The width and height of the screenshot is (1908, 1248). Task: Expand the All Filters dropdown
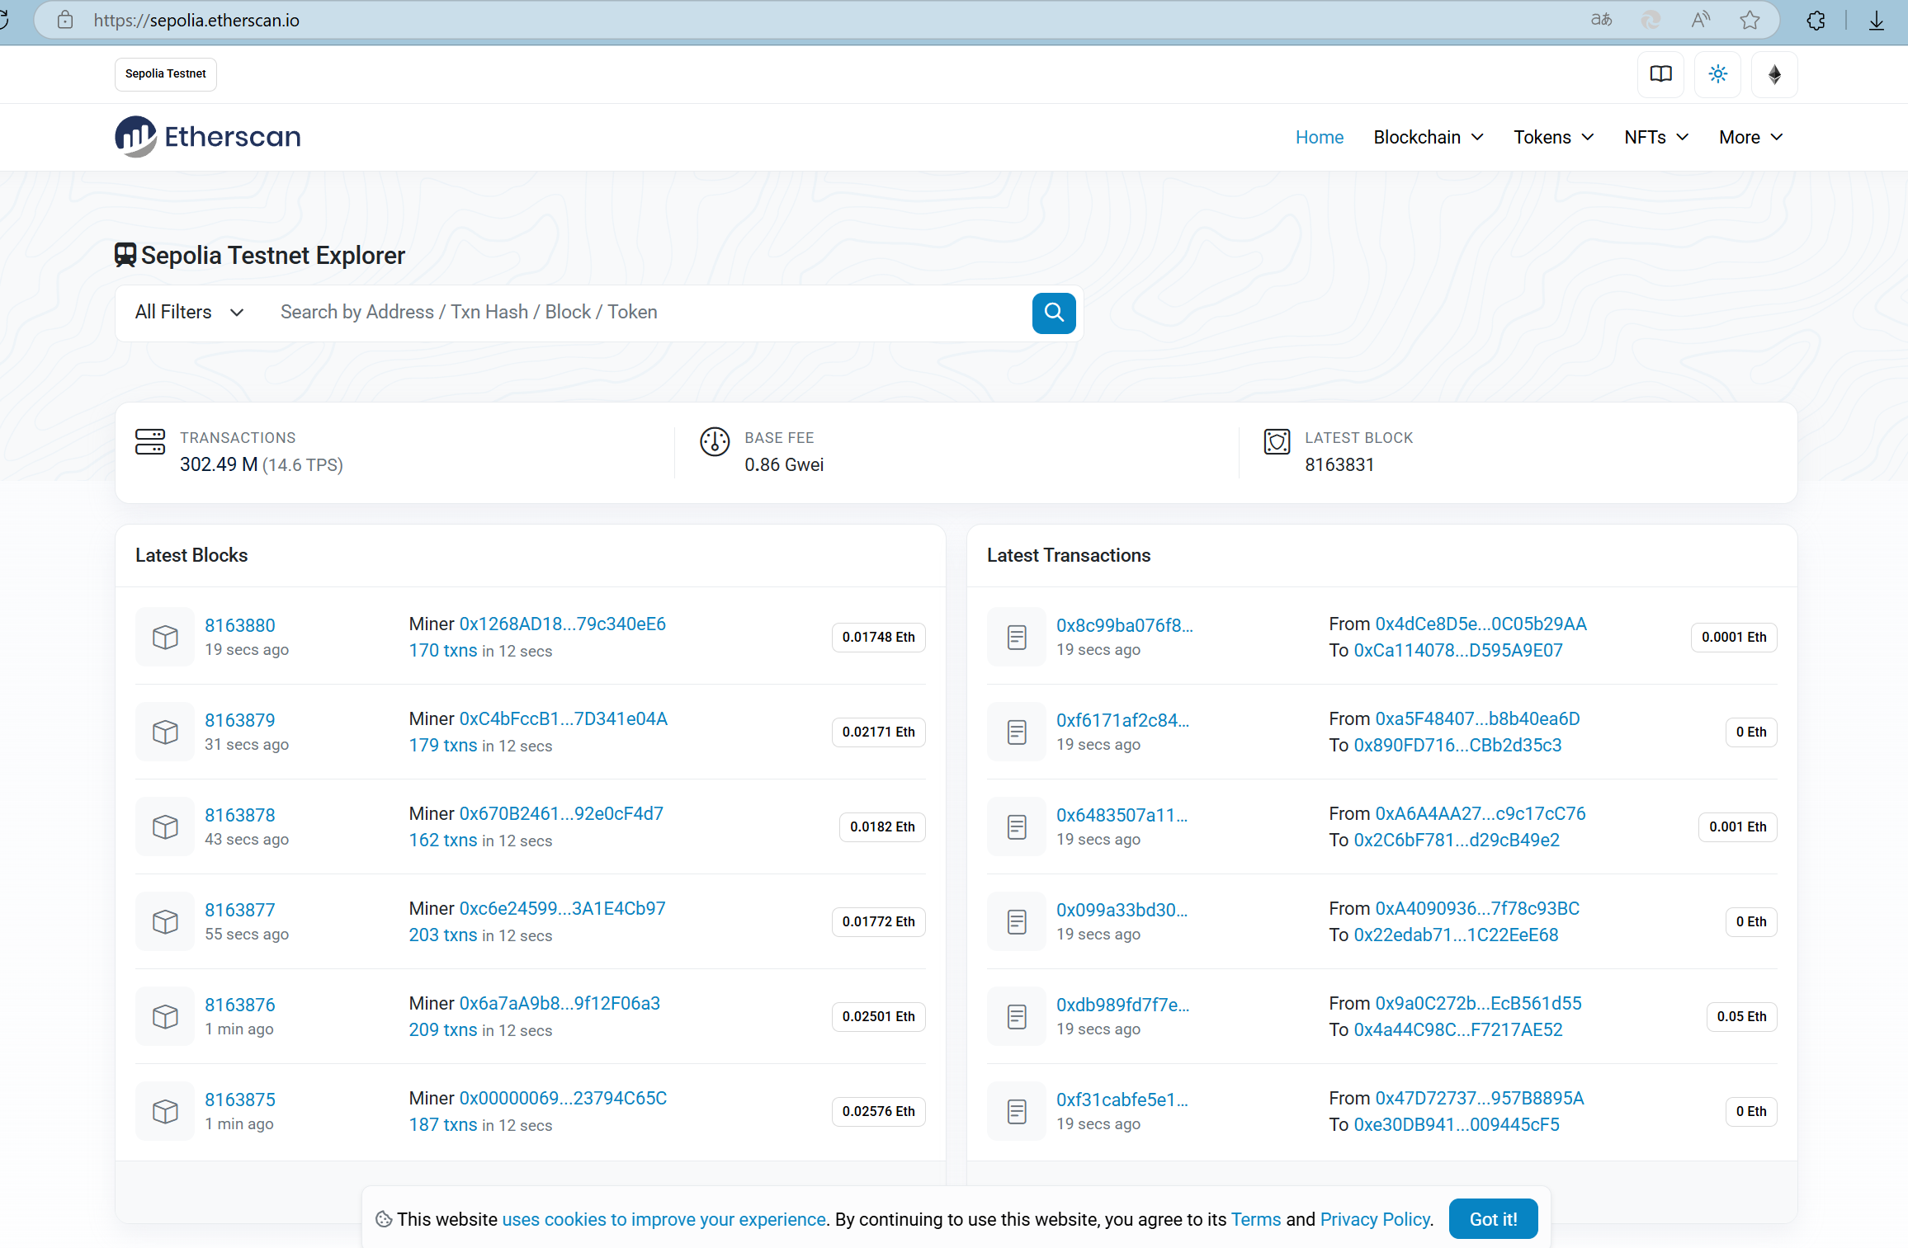[190, 313]
